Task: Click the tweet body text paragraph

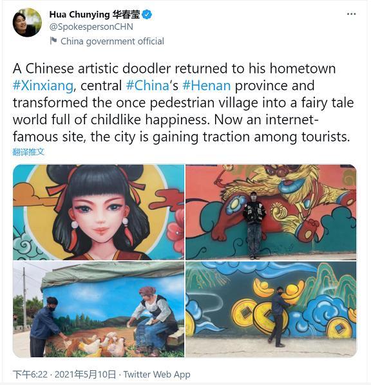Action: 184,102
